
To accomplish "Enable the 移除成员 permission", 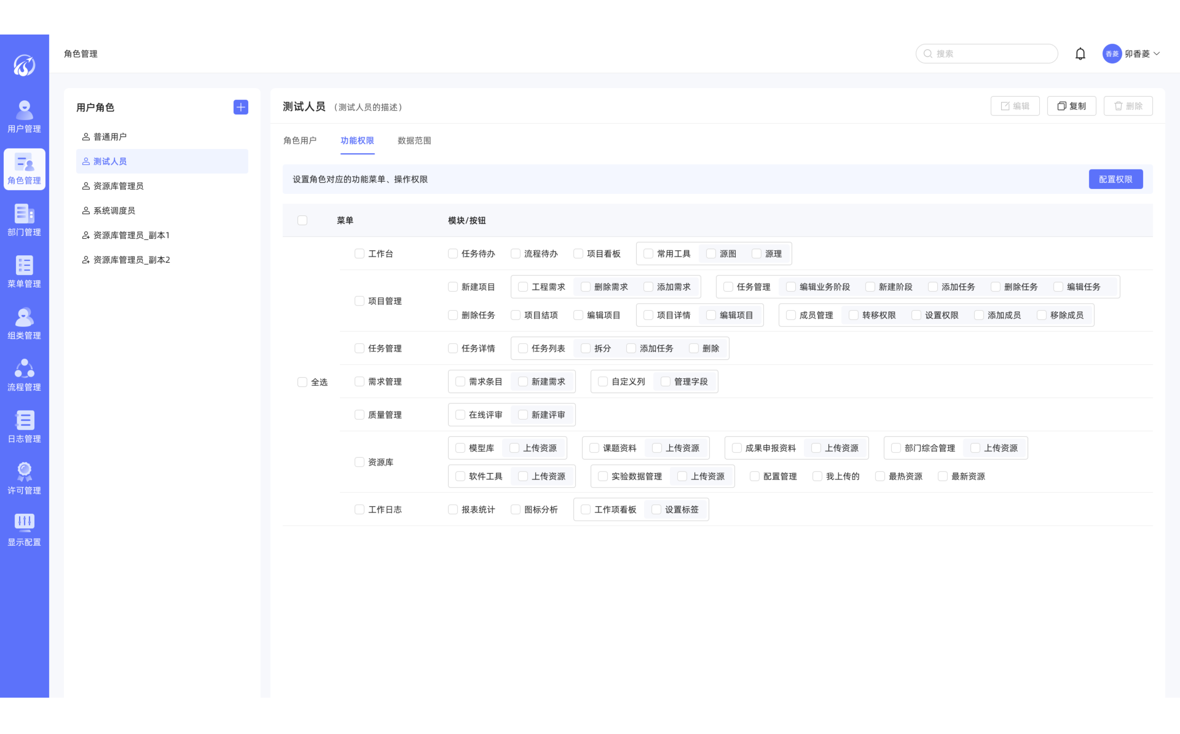I will [1041, 315].
